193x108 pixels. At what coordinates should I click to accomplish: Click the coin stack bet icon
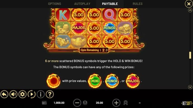(x=85, y=103)
